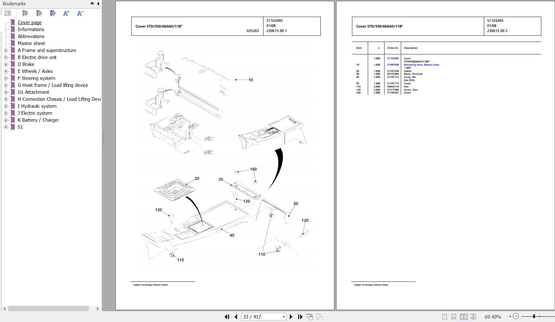Select the K Battery / Charger bookmark
Screen dimensions: 555x322
coord(38,120)
